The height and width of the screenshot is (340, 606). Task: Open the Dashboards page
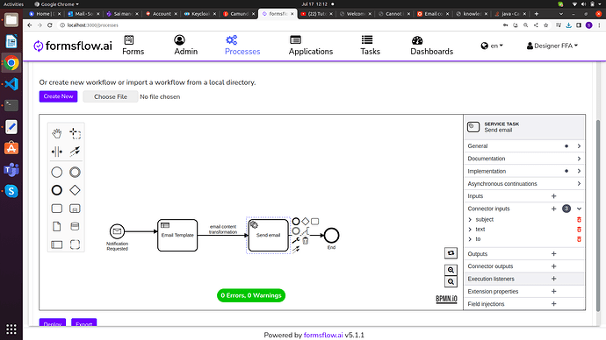point(432,46)
